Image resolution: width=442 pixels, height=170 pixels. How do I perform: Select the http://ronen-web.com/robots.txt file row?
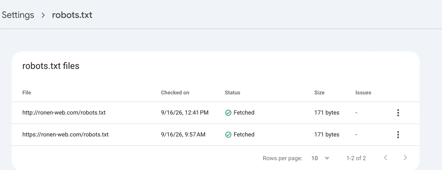coord(216,113)
